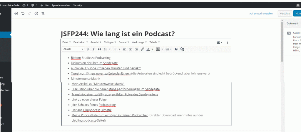Click Jörn Schaars feines Podcastblog link

pos(93,105)
